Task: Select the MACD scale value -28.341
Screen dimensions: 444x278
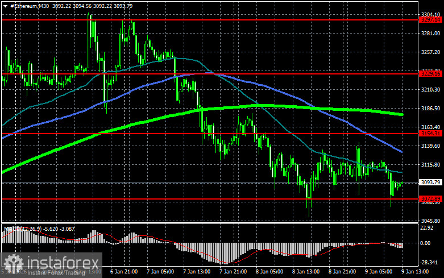Action: point(429,263)
